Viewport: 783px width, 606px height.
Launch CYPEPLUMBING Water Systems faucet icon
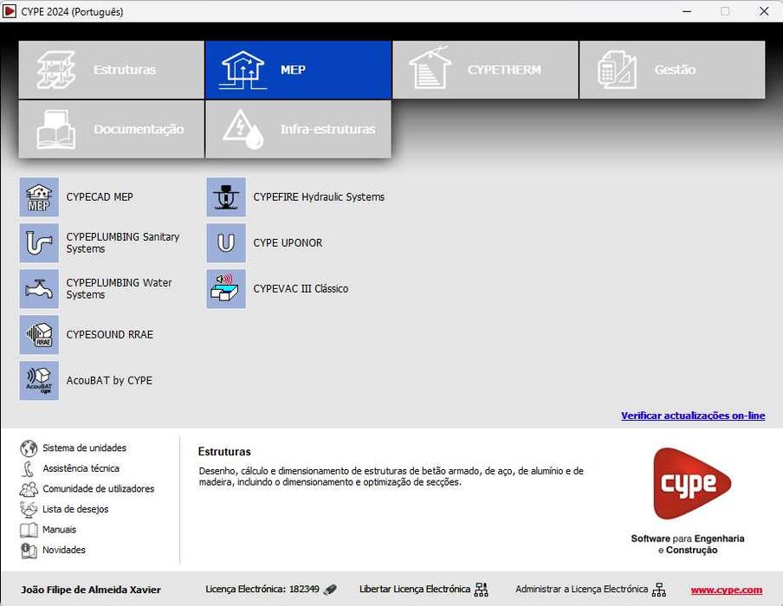point(39,289)
